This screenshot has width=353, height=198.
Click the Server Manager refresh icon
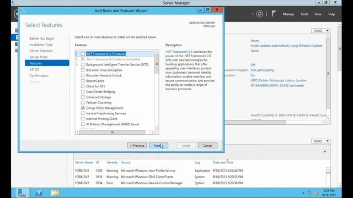(x=260, y=14)
